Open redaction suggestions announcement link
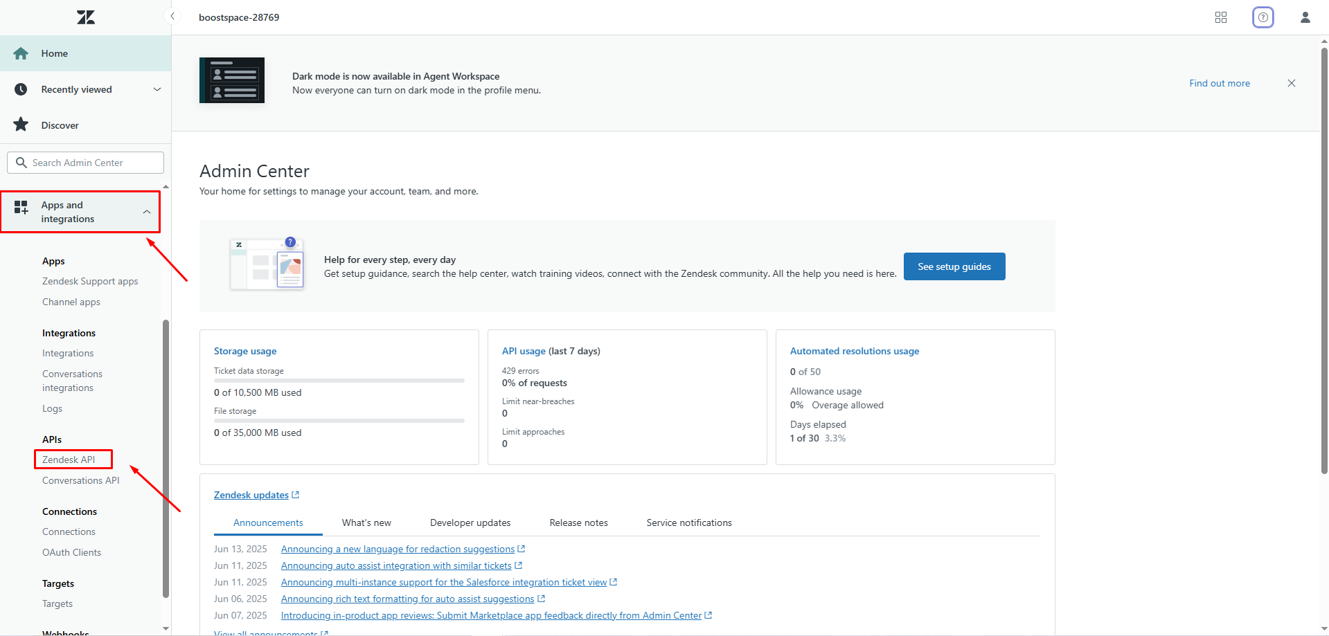 coord(398,549)
